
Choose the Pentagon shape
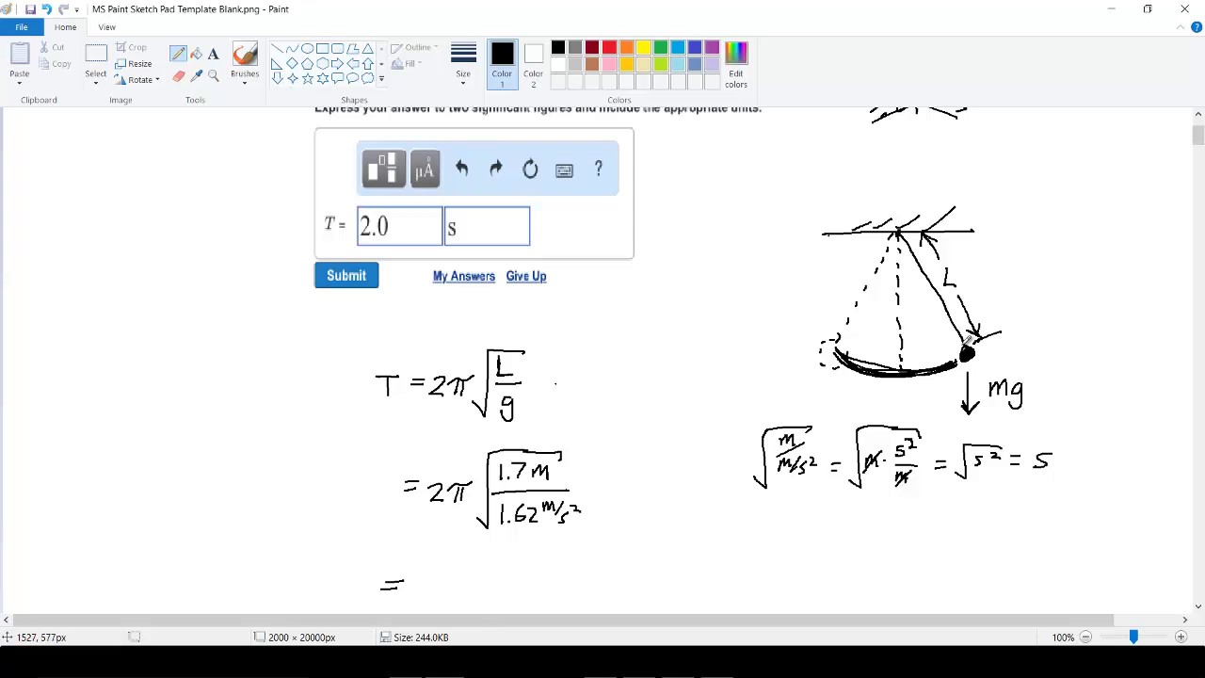[x=307, y=63]
